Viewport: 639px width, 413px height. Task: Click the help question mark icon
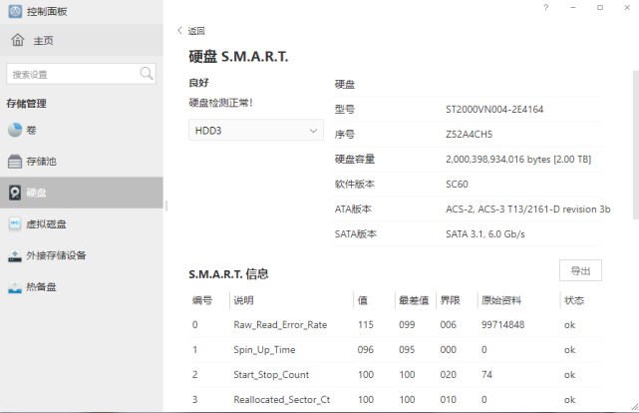tap(546, 7)
